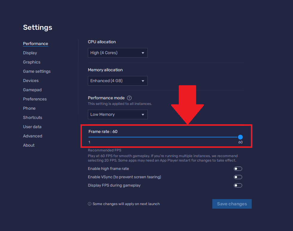Turn on Display FPS during gameplay
The width and height of the screenshot is (293, 231).
click(238, 185)
